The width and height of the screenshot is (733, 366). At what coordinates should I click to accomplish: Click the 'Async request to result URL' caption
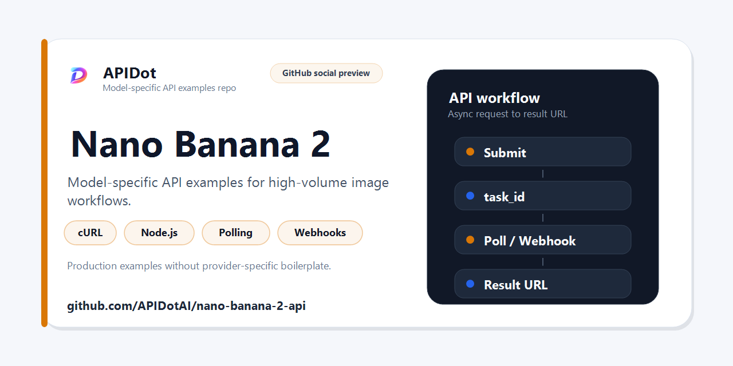click(507, 114)
